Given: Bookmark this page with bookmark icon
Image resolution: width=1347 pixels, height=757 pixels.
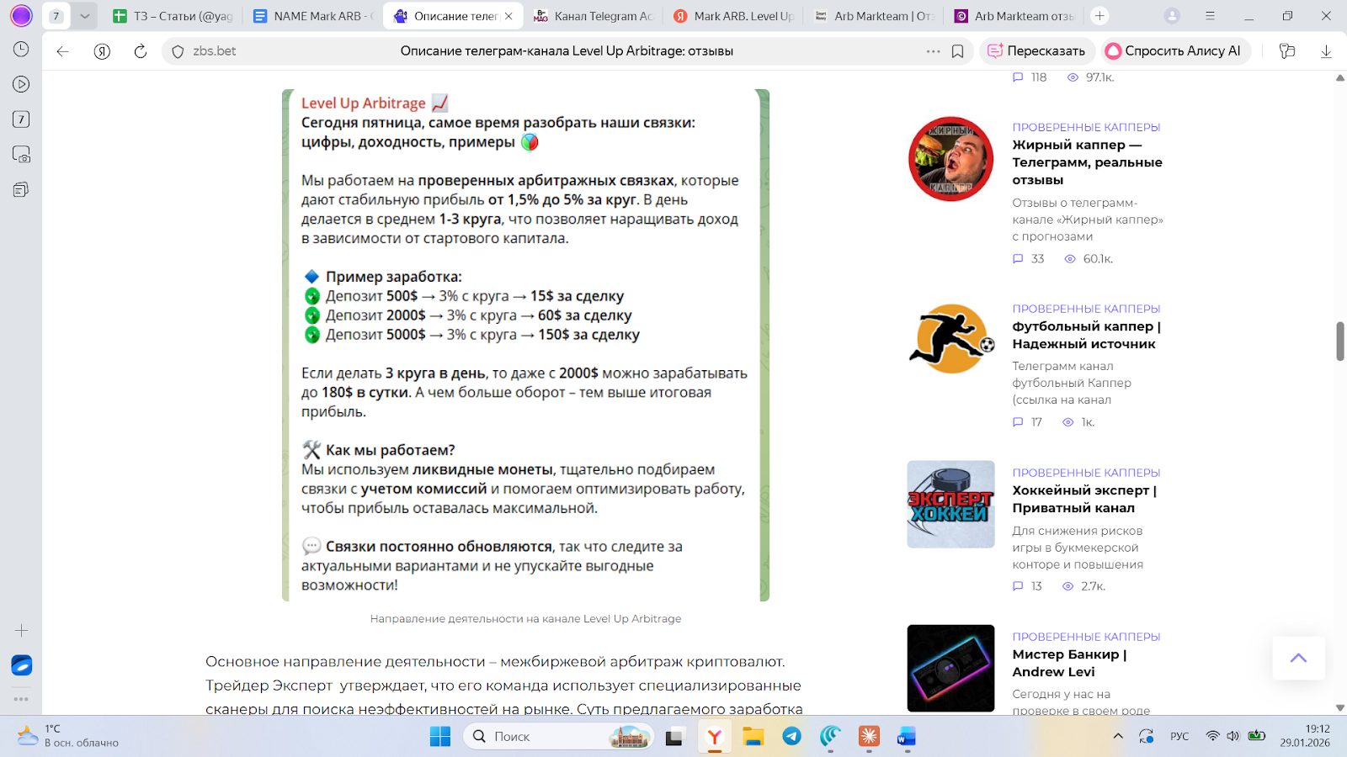Looking at the screenshot, I should click(957, 51).
